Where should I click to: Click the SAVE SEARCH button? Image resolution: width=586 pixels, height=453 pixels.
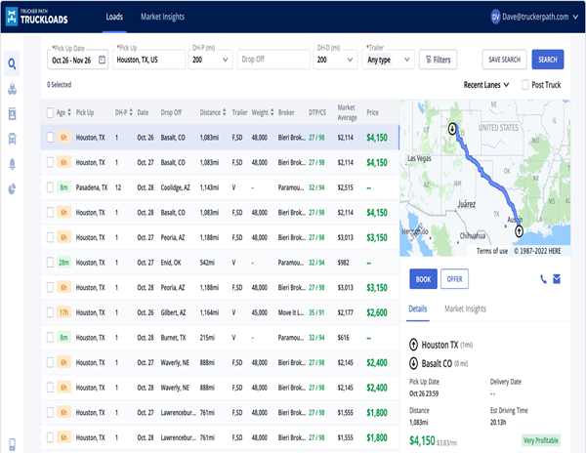504,60
